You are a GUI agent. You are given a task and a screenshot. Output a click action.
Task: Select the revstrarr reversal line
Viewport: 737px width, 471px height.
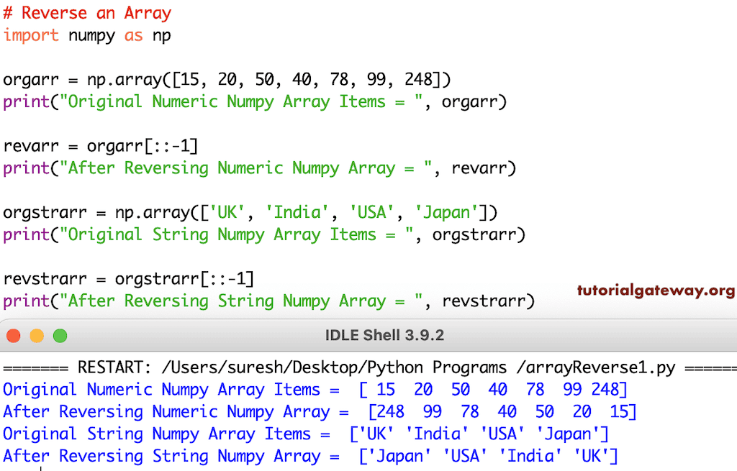[115, 278]
